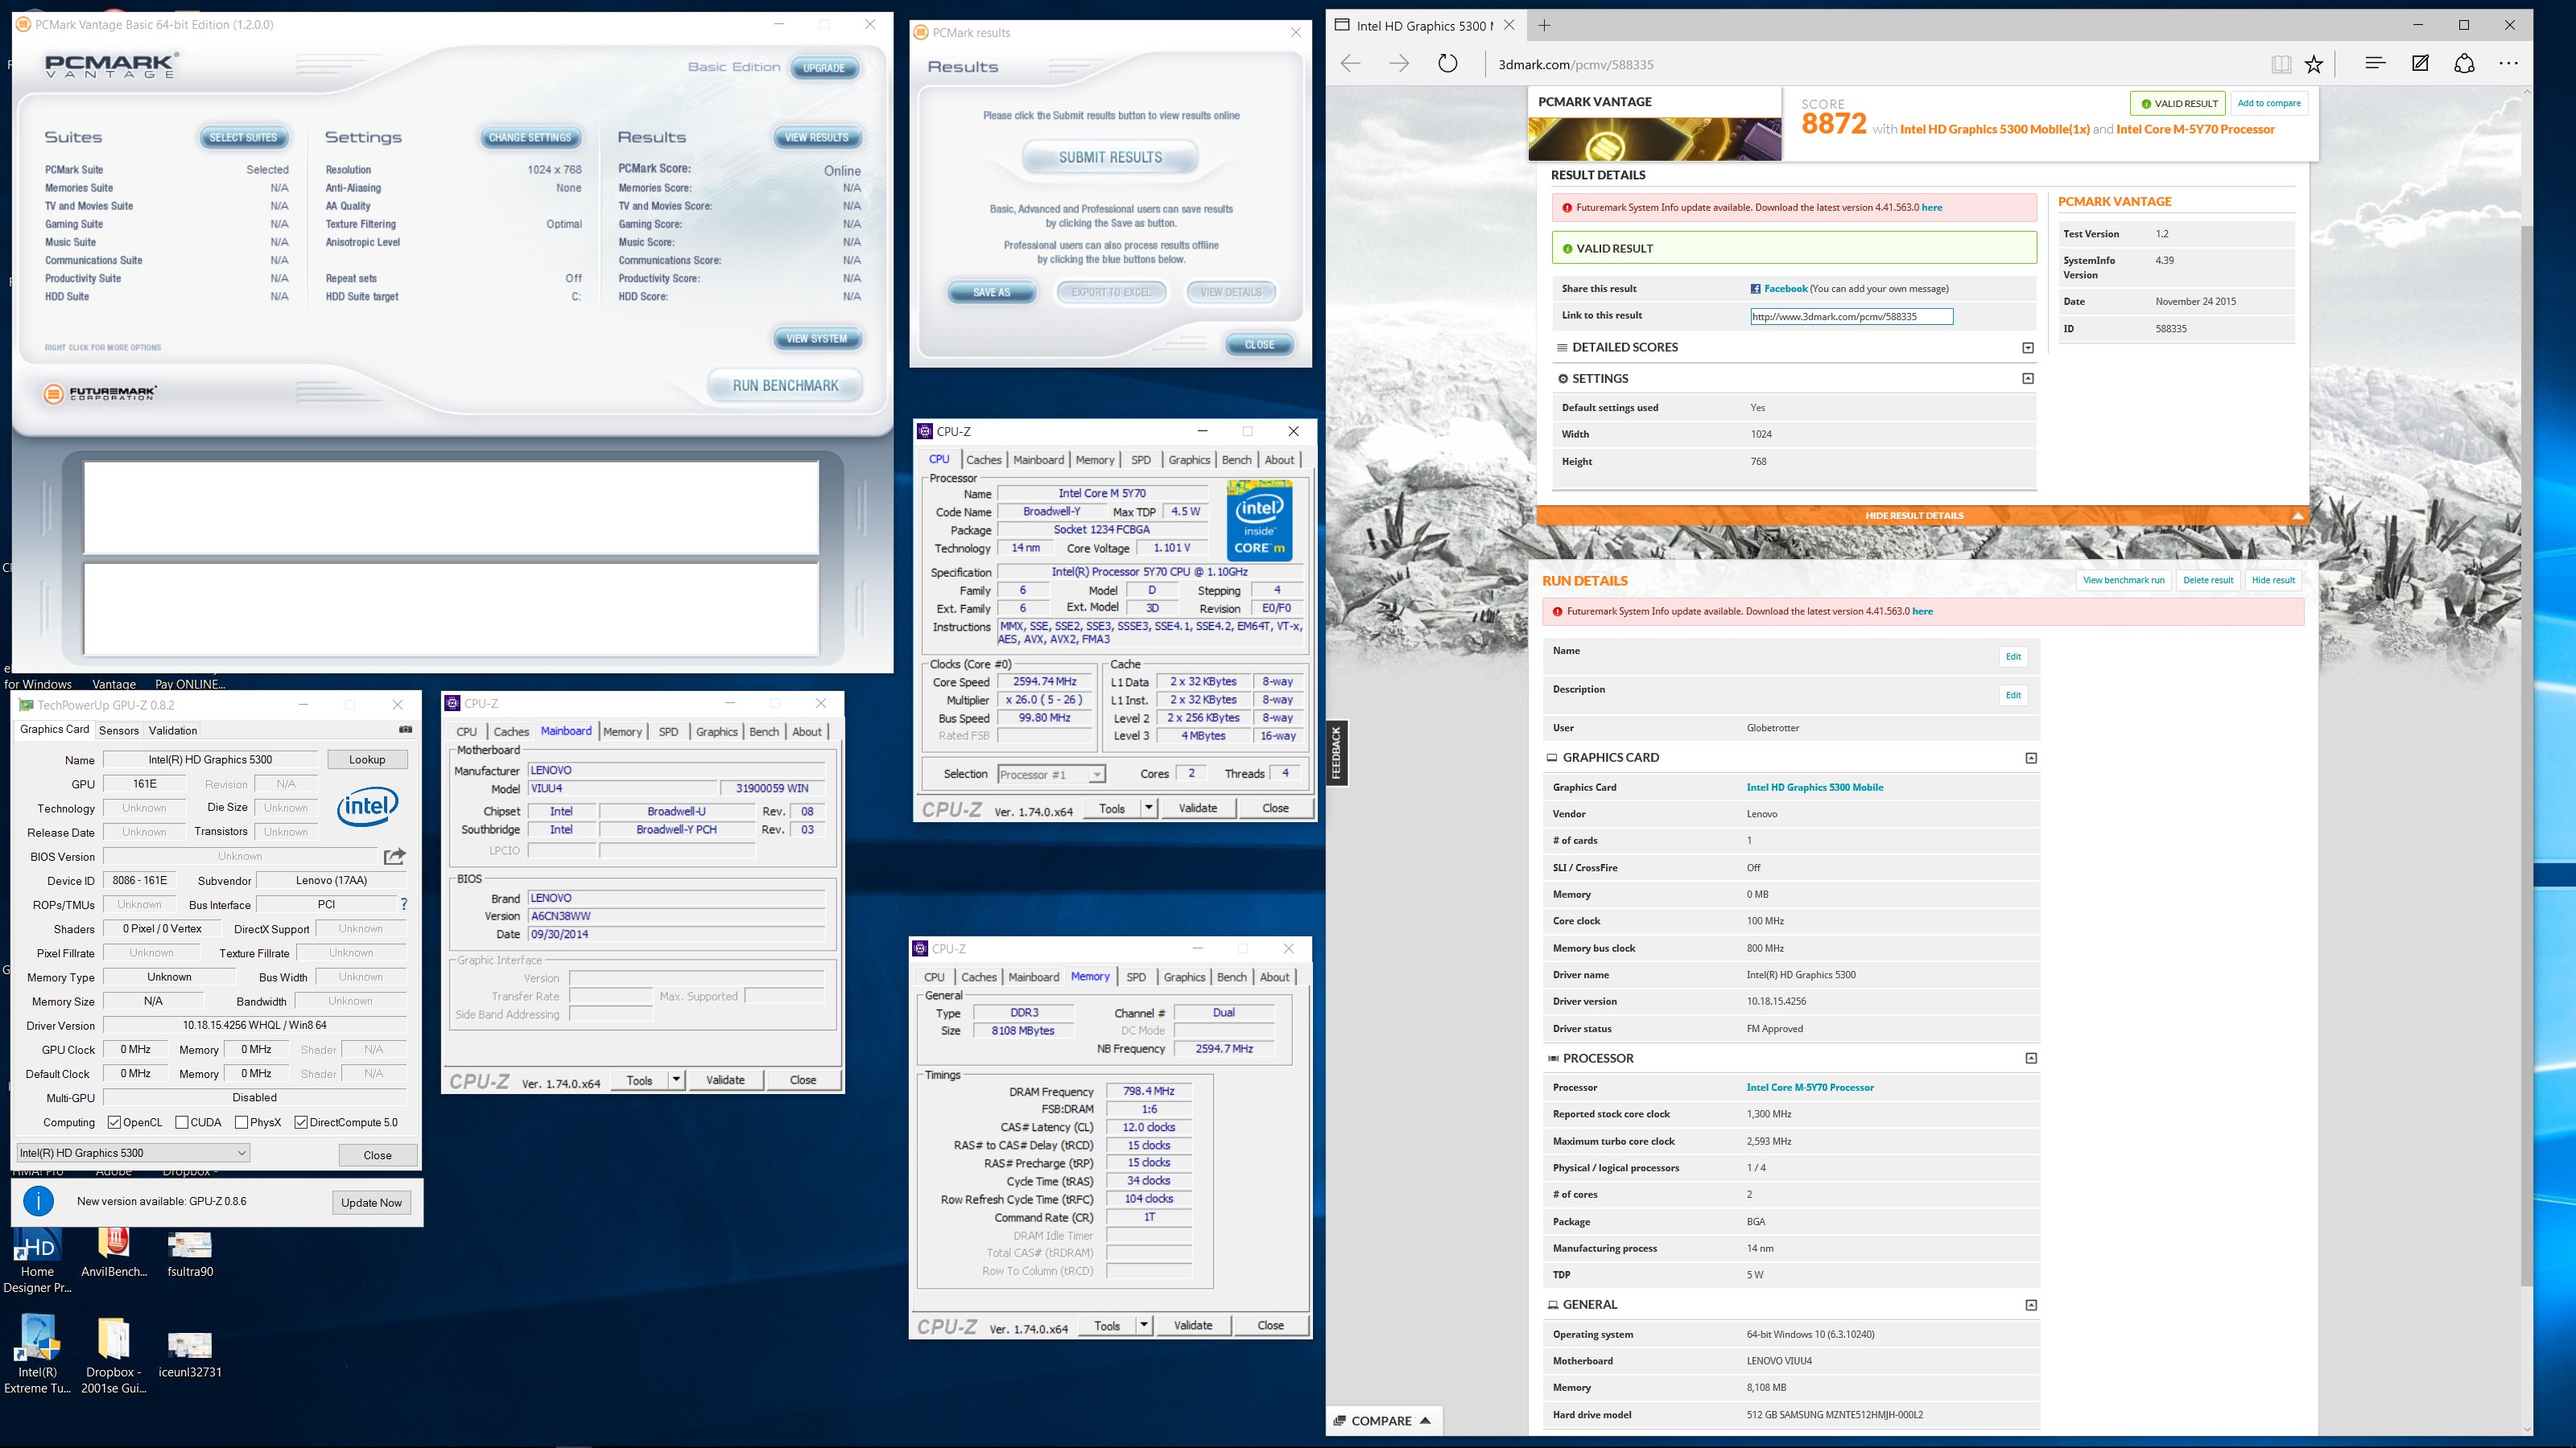Click Upgrade button in PCMark Vantage
2576x1448 pixels.
coord(824,68)
